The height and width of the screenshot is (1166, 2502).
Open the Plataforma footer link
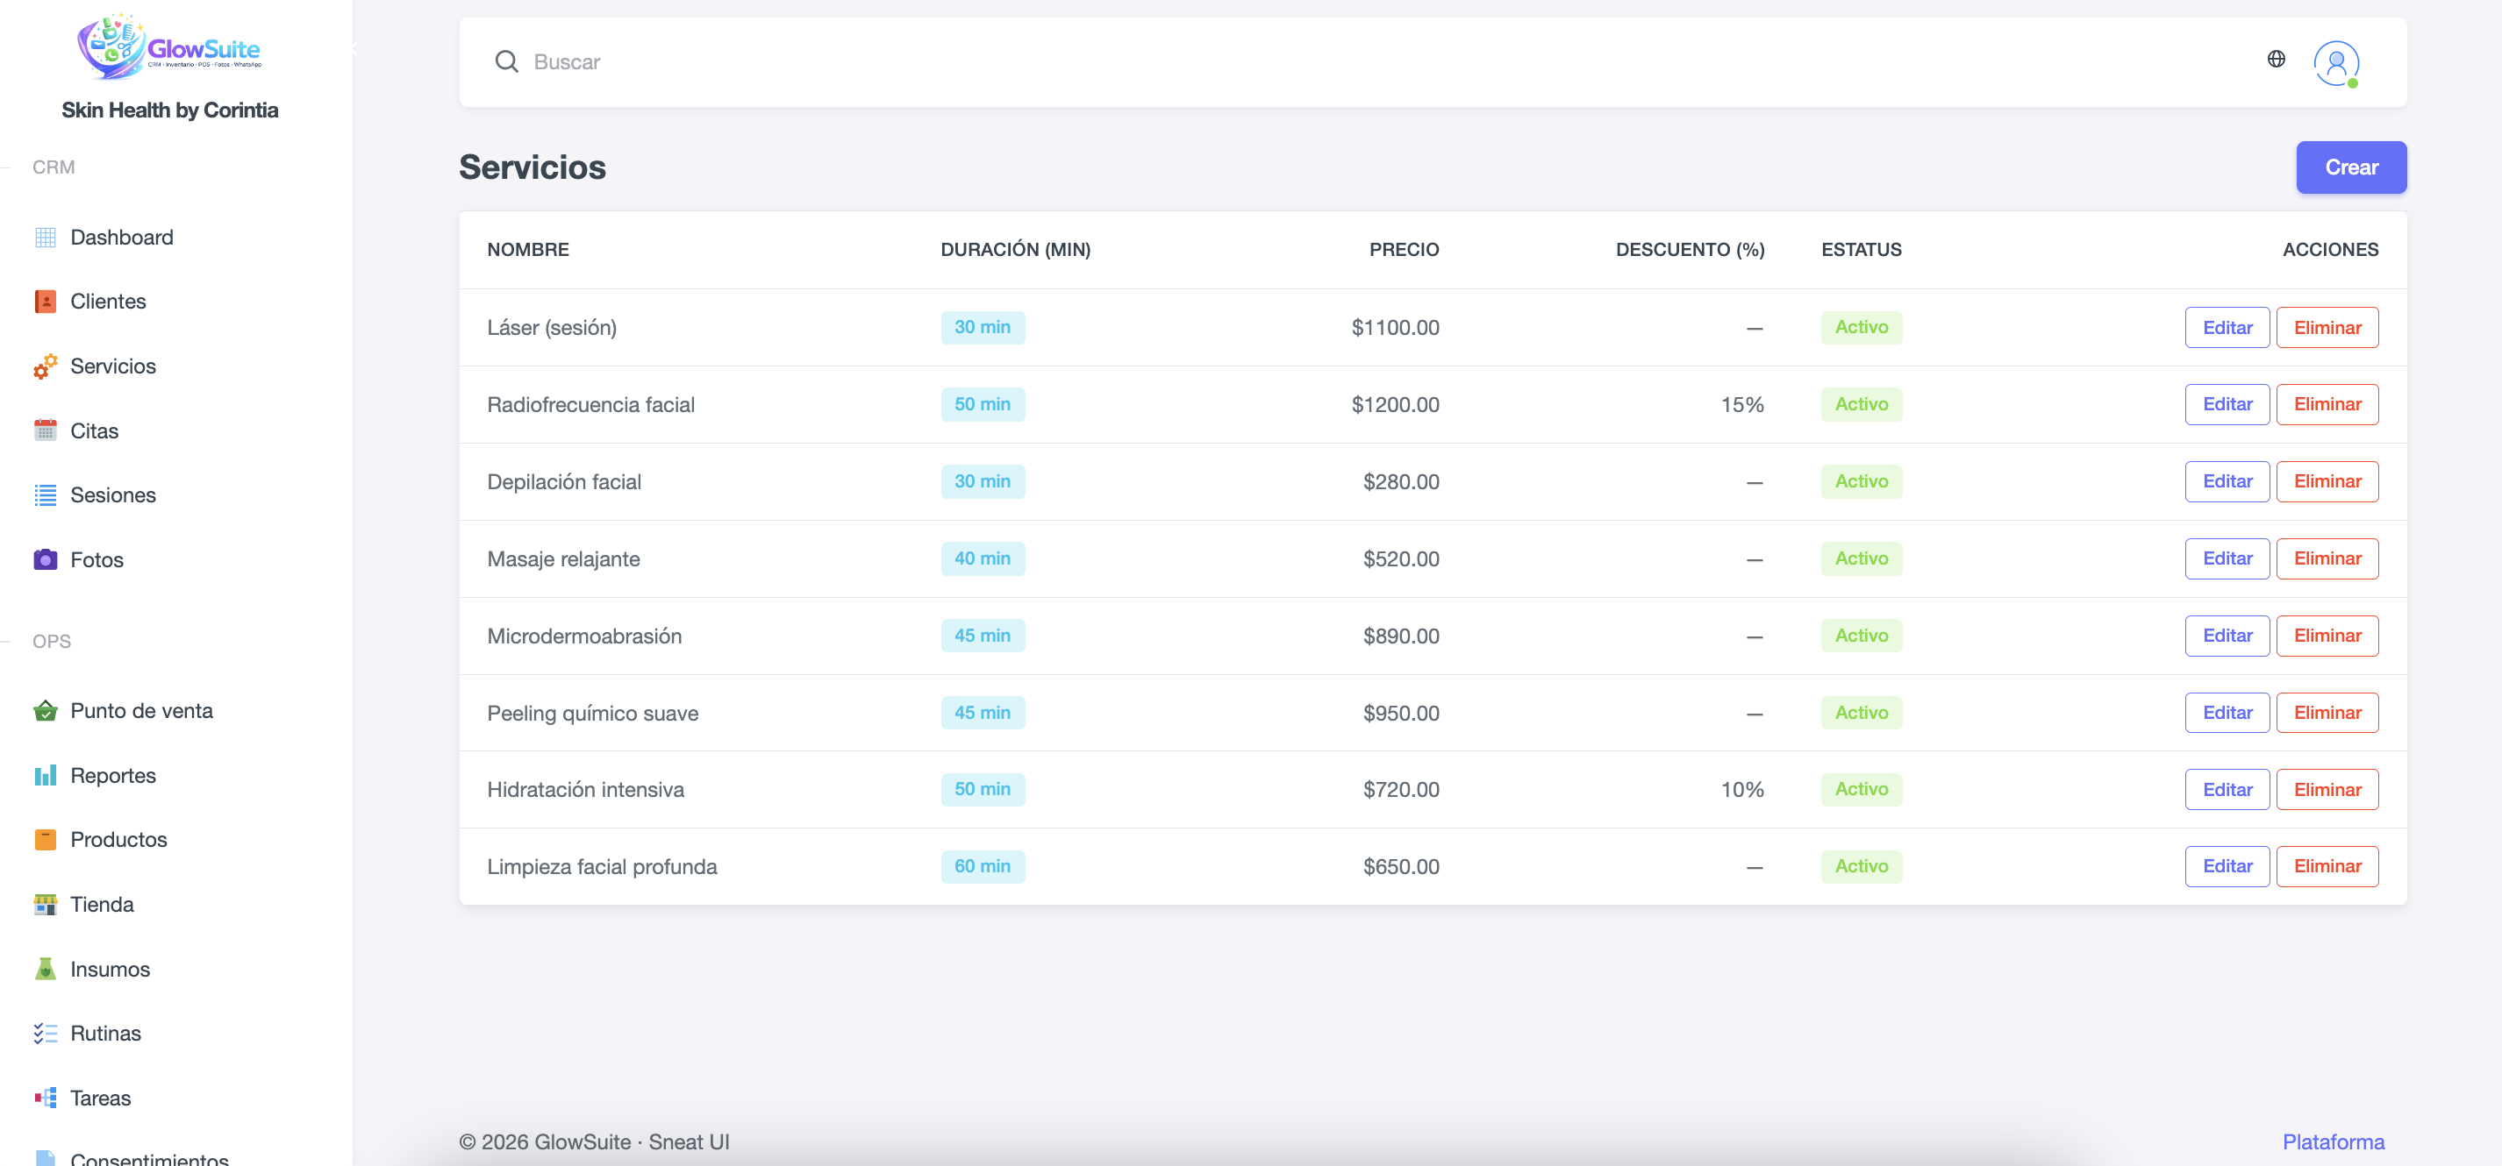(x=2332, y=1142)
